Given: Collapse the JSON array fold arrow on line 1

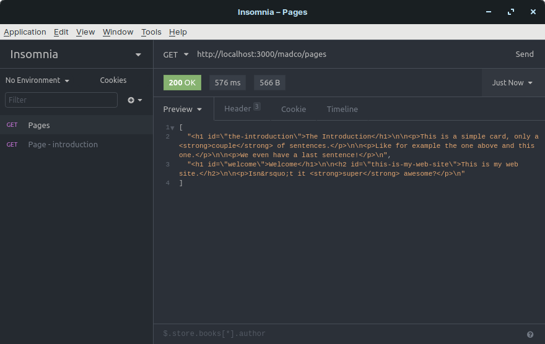Looking at the screenshot, I should tap(172, 127).
